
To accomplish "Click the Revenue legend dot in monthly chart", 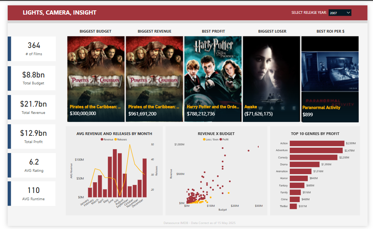I will 102,140.
